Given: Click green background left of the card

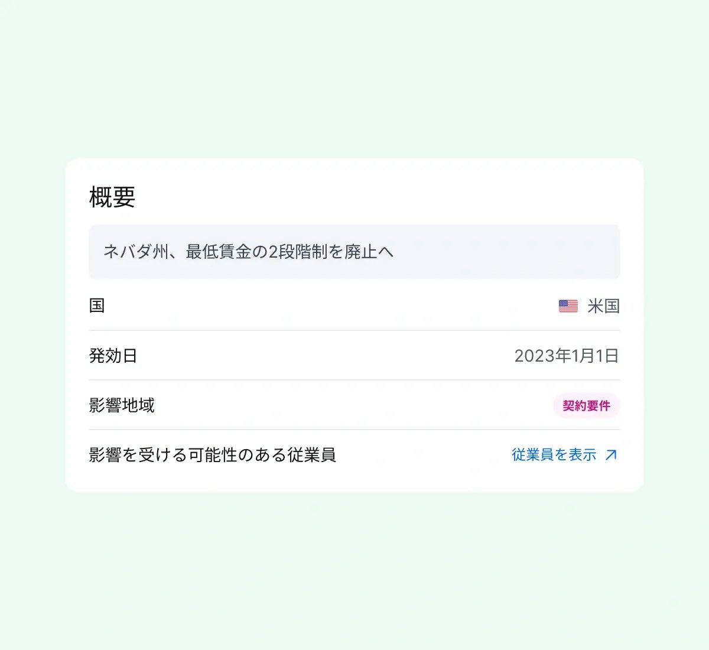Looking at the screenshot, I should (32, 325).
